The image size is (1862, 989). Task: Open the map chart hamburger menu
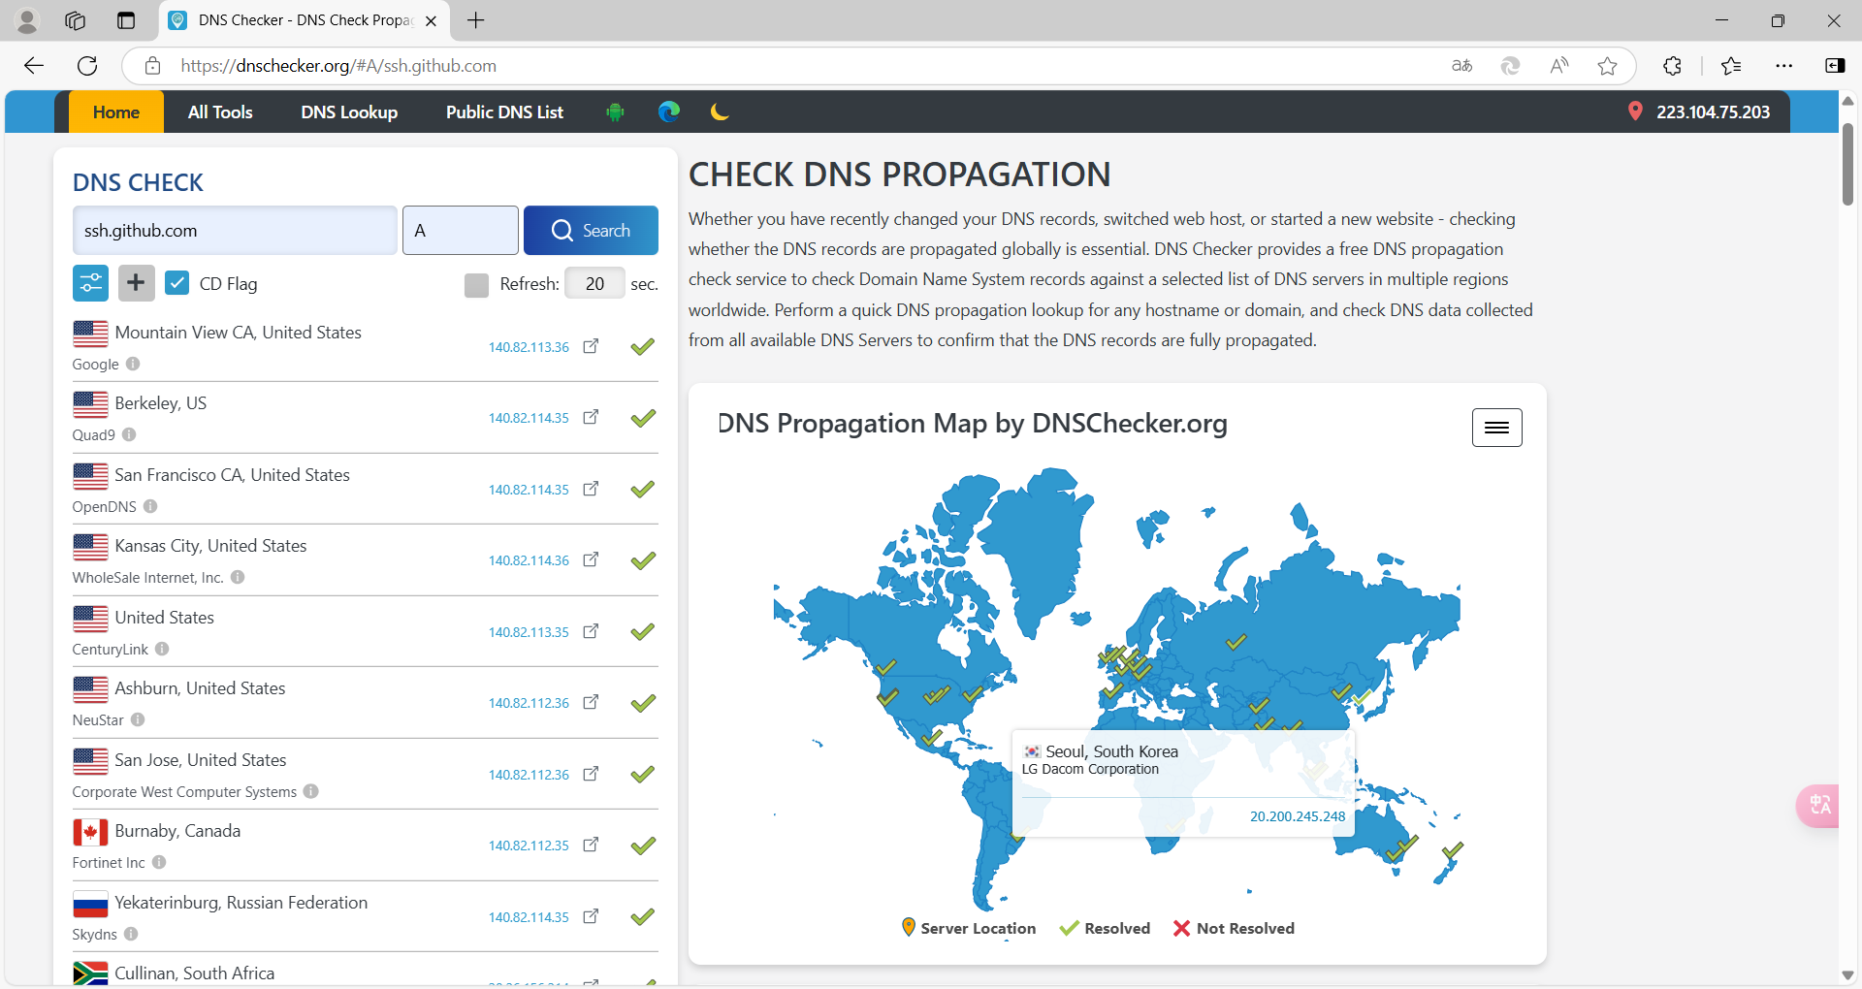click(1496, 428)
